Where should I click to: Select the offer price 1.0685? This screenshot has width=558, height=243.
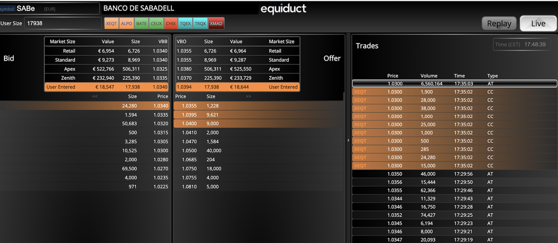189,160
